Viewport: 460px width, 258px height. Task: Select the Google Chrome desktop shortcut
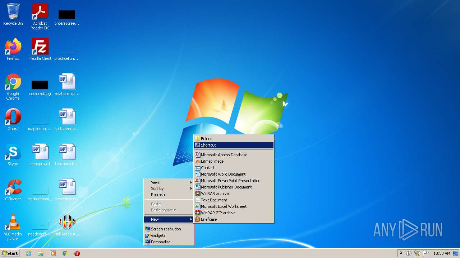[x=13, y=87]
